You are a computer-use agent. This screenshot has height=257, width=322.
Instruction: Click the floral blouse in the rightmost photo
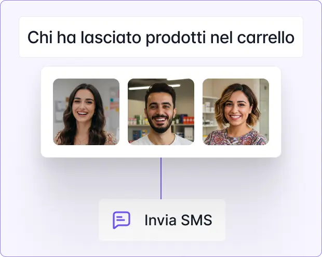coord(236,137)
